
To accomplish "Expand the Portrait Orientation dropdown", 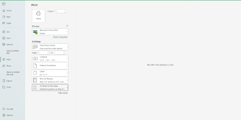I will (50, 65).
